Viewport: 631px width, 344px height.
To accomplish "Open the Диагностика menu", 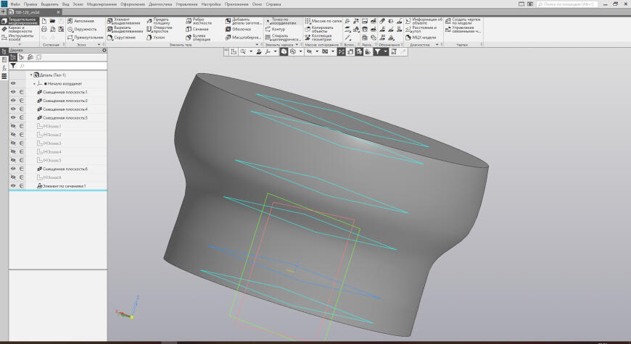I will tap(160, 4).
